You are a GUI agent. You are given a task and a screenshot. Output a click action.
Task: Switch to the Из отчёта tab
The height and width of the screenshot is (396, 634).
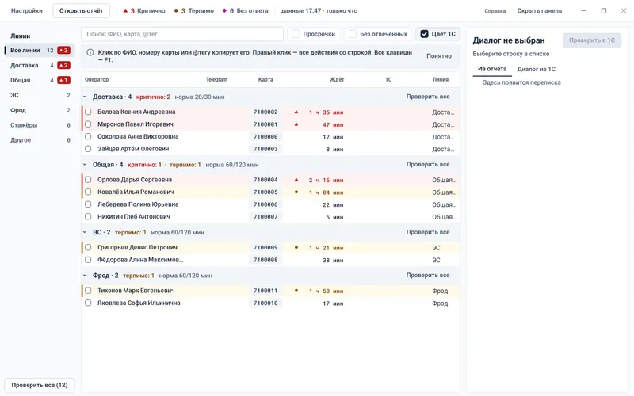(492, 69)
